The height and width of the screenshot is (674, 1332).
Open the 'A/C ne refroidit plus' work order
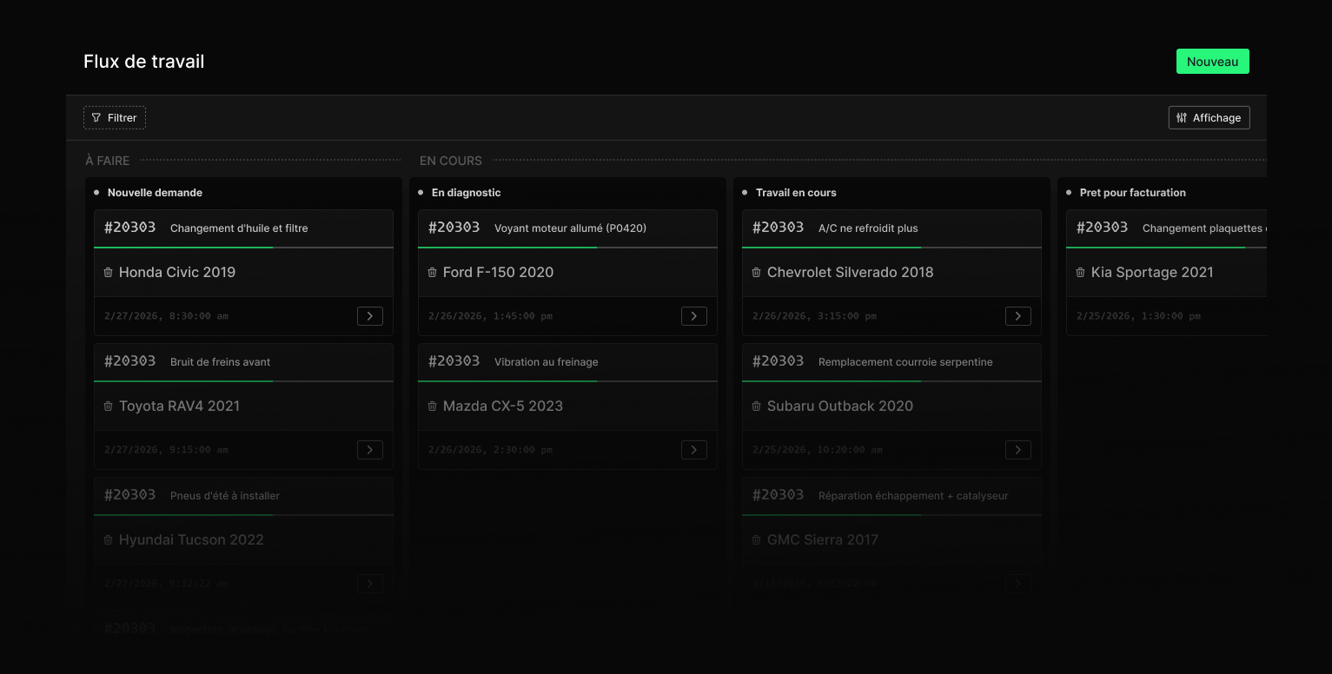[868, 228]
